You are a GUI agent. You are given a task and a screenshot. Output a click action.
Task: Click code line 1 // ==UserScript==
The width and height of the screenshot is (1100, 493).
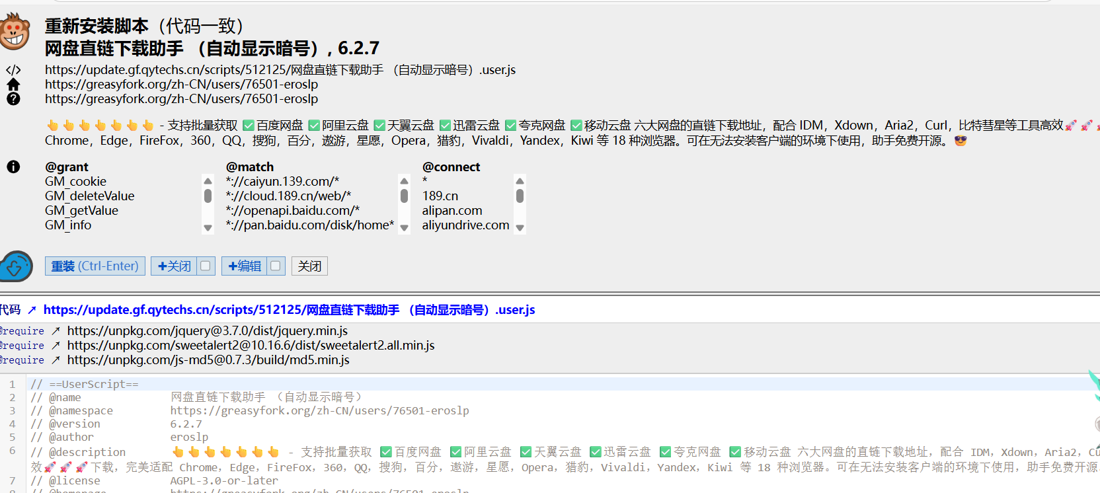pos(562,384)
